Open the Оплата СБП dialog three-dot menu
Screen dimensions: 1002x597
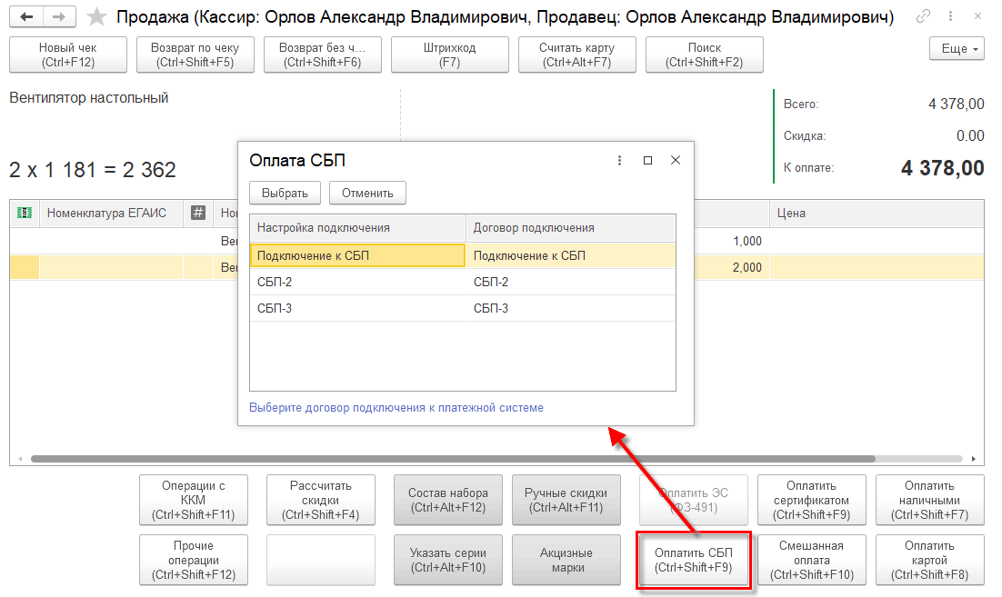tap(619, 160)
